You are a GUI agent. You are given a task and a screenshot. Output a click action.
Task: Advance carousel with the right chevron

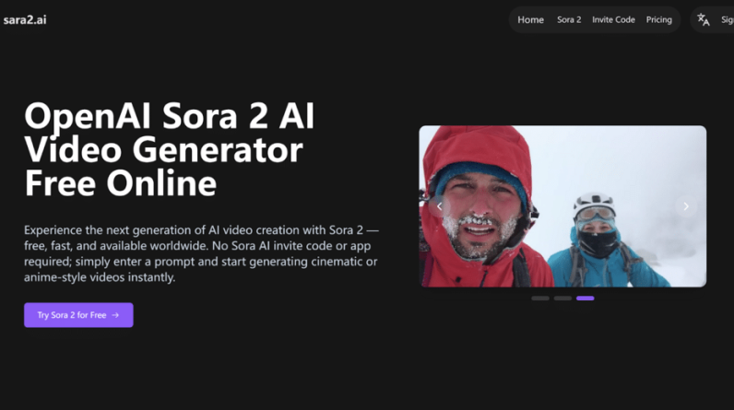[685, 206]
